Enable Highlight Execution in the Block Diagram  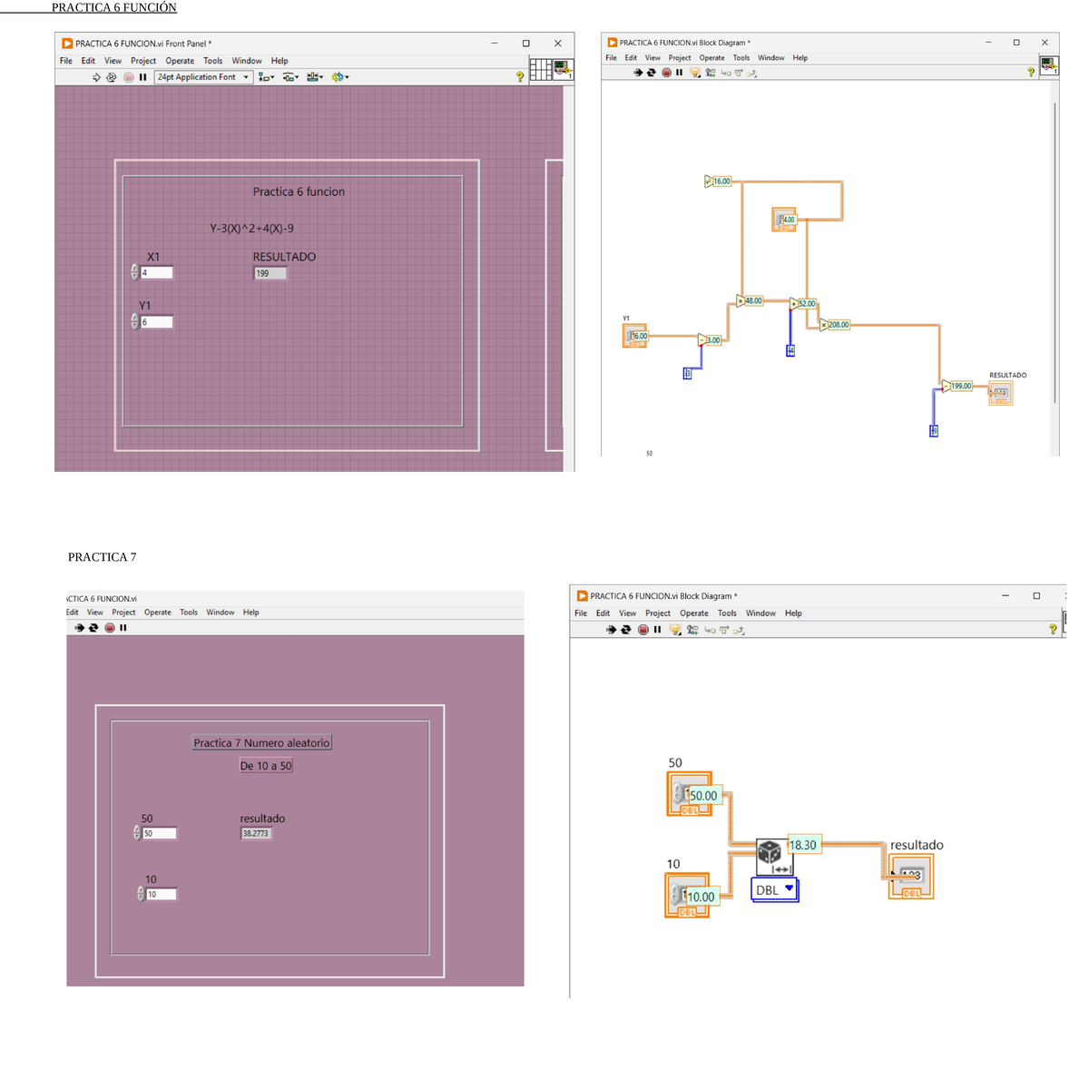695,73
